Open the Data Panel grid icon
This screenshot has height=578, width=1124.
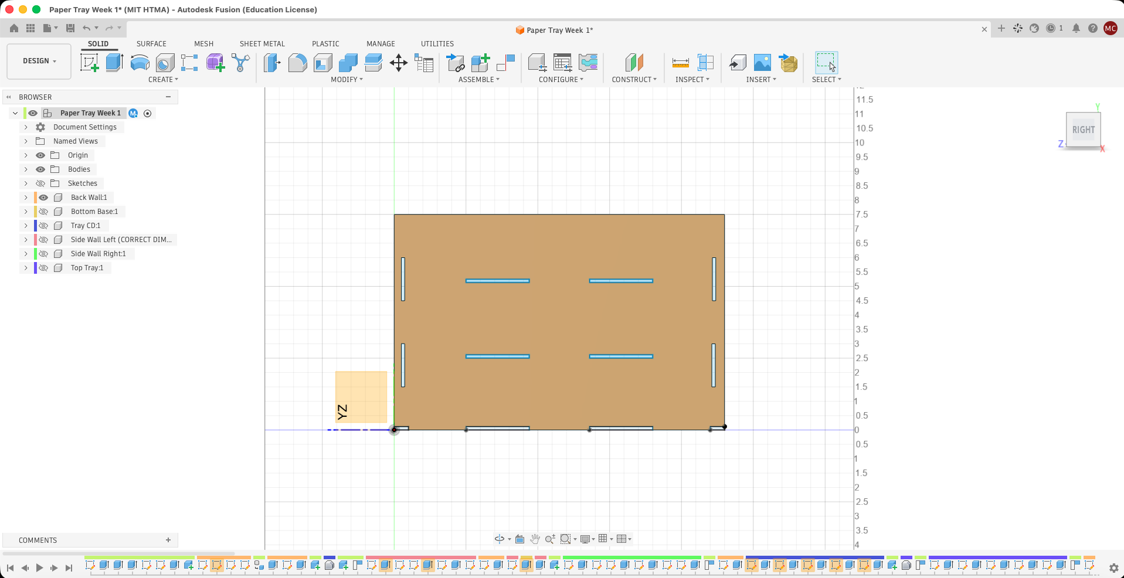click(30, 28)
